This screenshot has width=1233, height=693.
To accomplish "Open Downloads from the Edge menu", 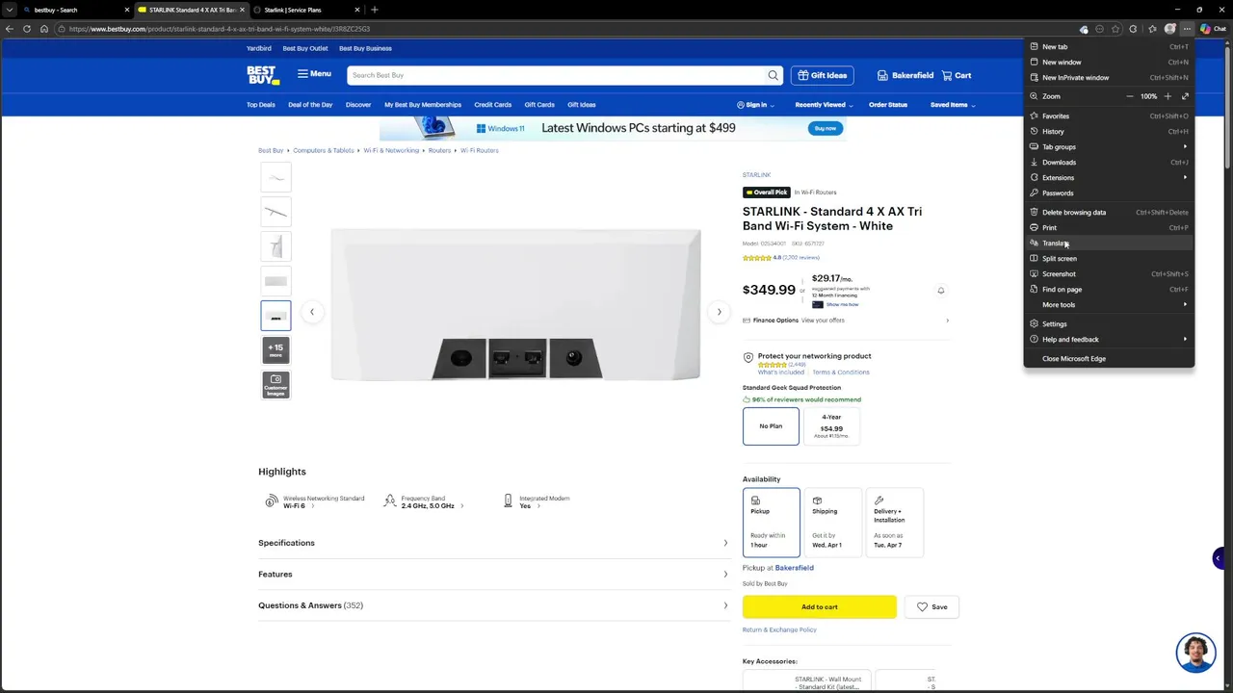I will coord(1109,162).
